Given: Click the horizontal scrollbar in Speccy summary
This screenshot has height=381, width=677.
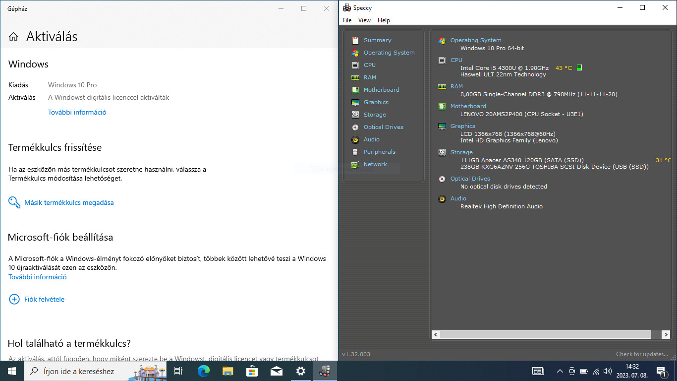Looking at the screenshot, I should [x=545, y=335].
